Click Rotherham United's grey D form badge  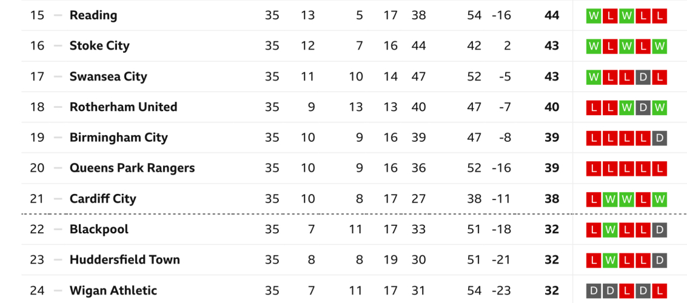coord(643,108)
